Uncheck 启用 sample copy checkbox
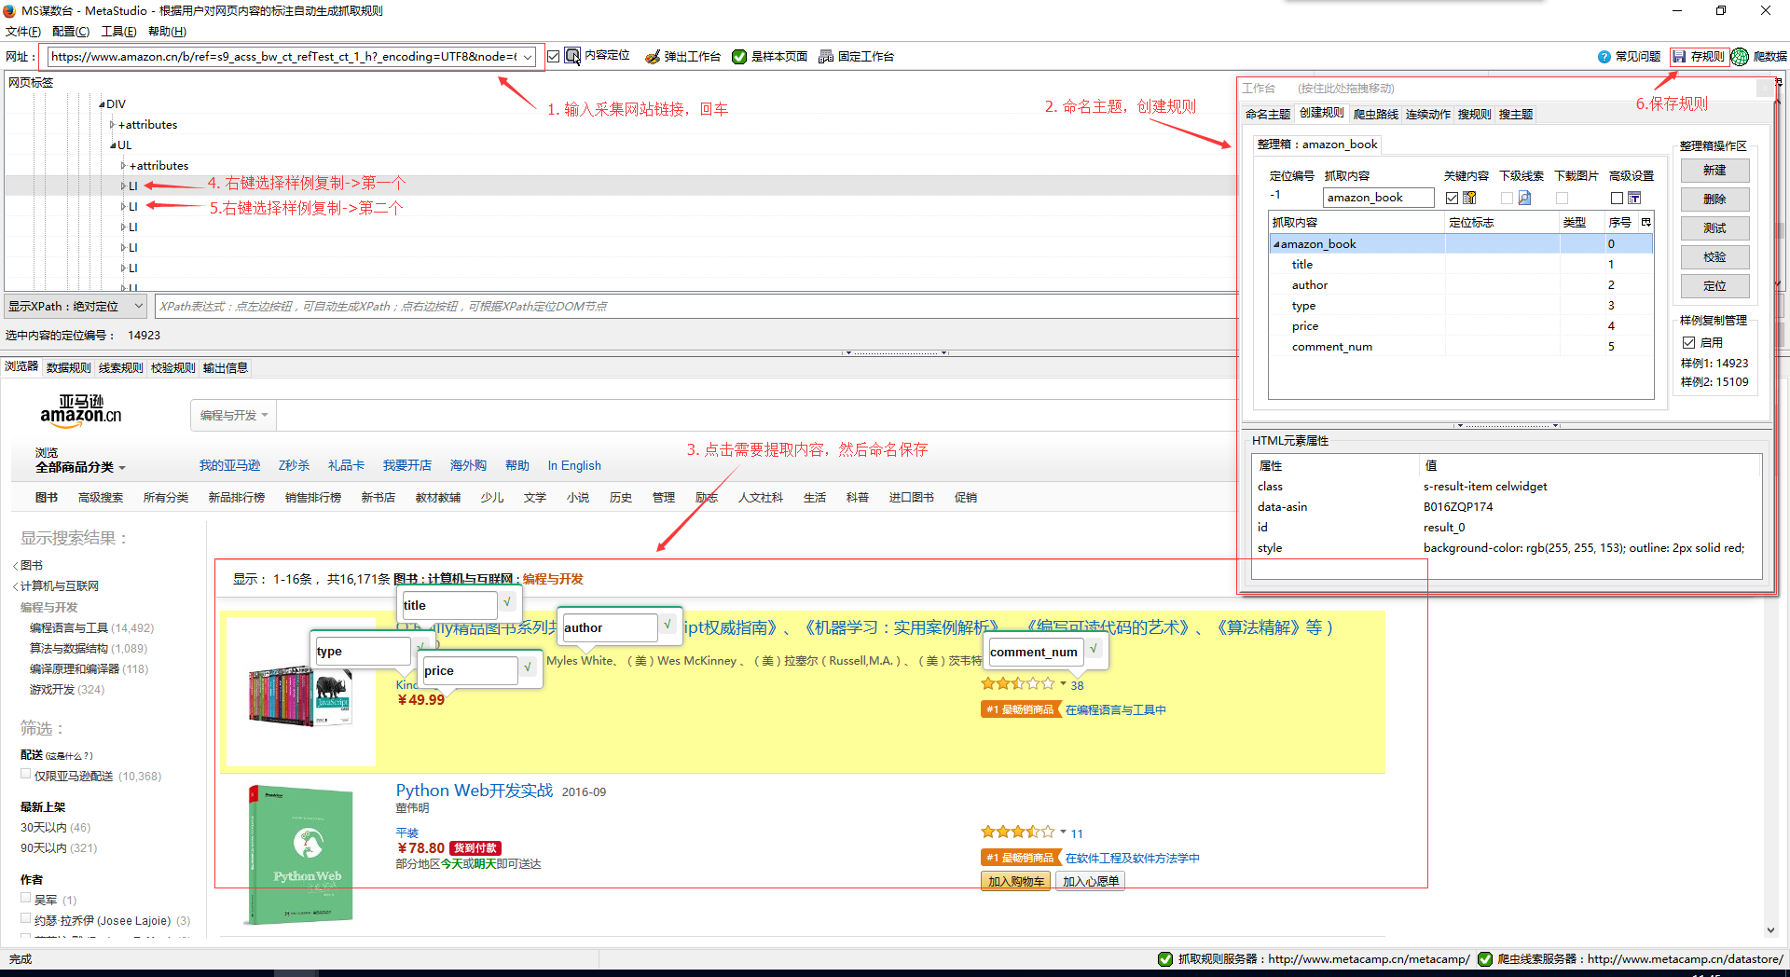This screenshot has height=977, width=1790. click(x=1688, y=342)
